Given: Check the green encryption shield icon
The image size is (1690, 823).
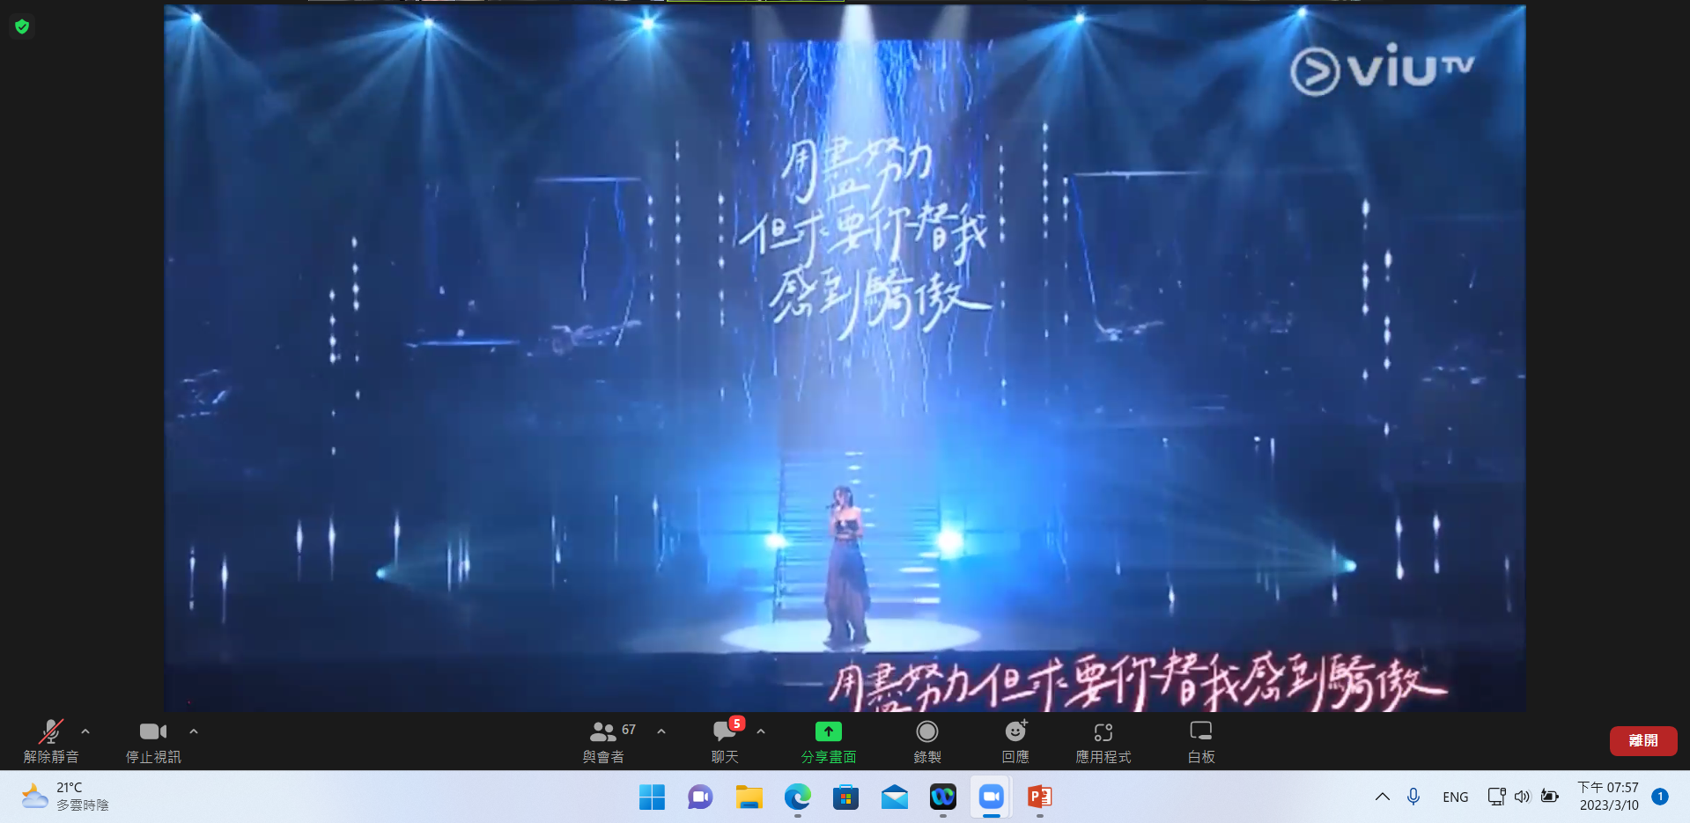Looking at the screenshot, I should click(x=22, y=26).
